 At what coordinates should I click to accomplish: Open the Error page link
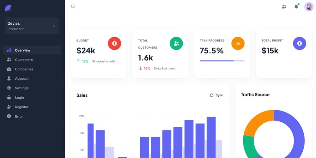[x=19, y=117]
